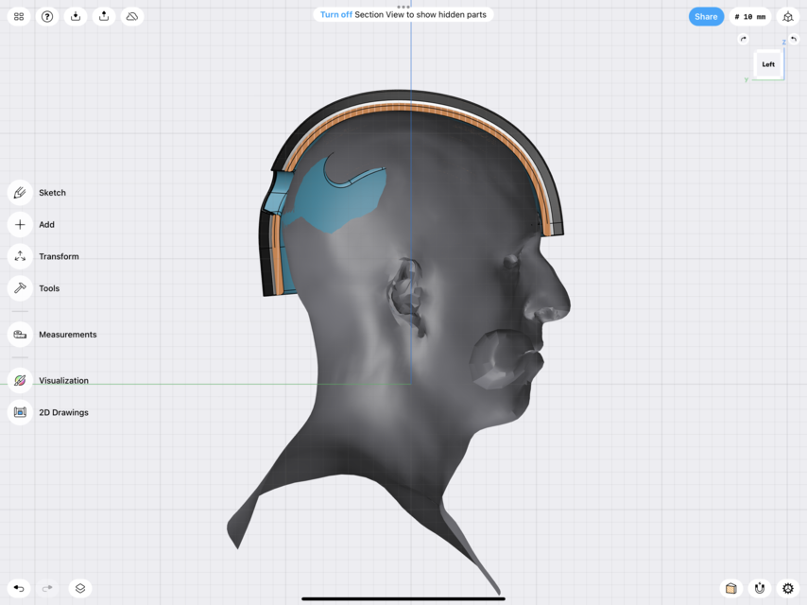Click the Export icon in the top toolbar
Viewport: 807px width, 605px height.
click(103, 16)
